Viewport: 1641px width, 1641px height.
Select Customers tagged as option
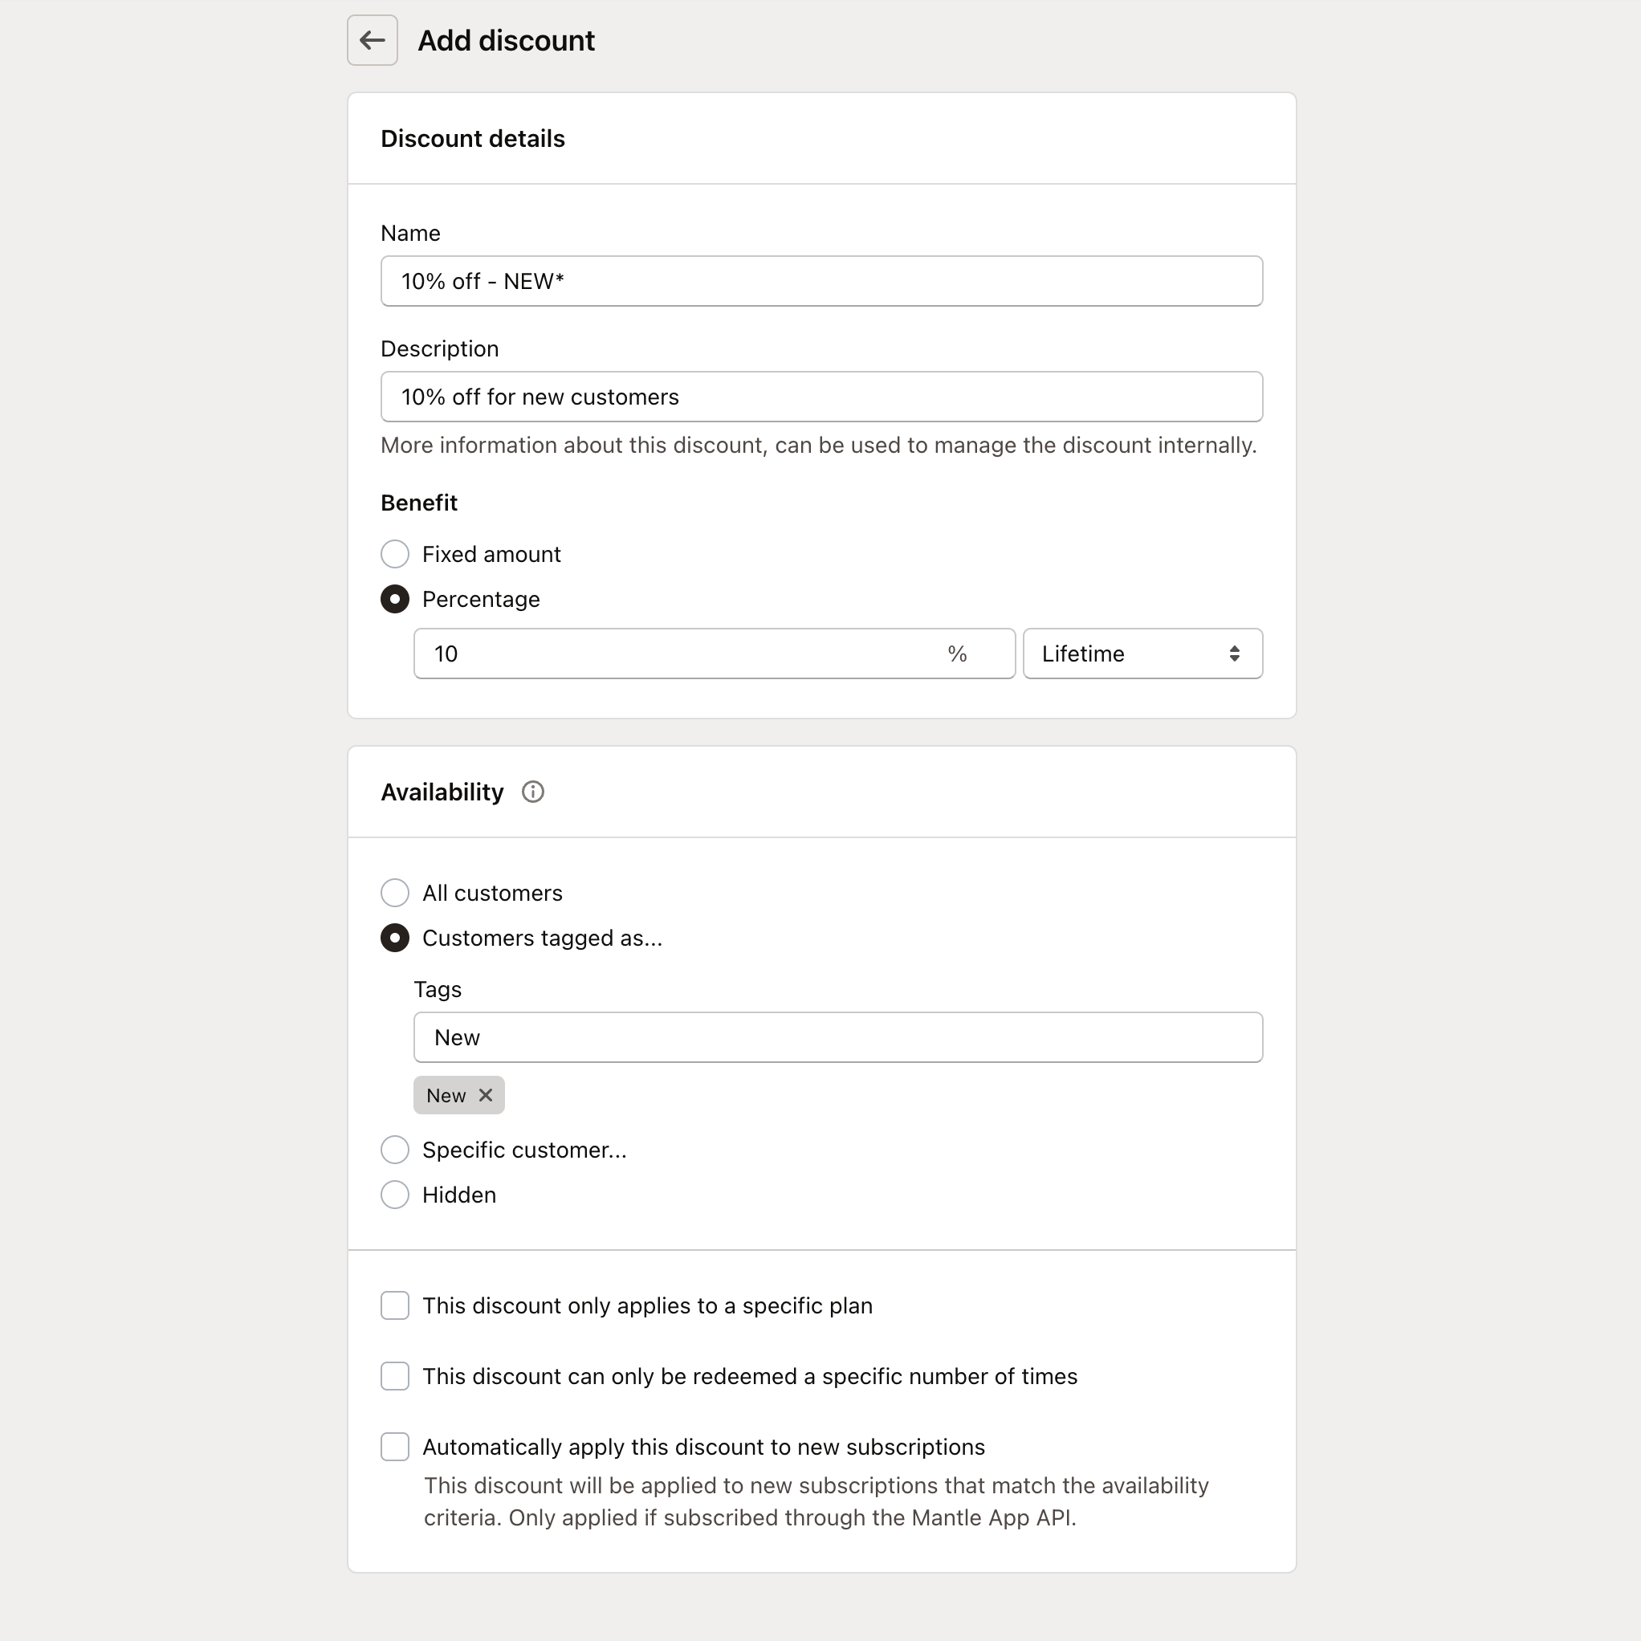click(x=395, y=938)
